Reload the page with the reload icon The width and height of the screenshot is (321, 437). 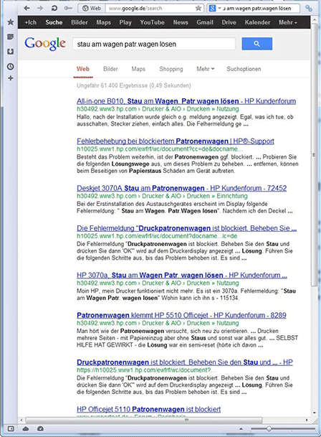pyautogui.click(x=54, y=8)
